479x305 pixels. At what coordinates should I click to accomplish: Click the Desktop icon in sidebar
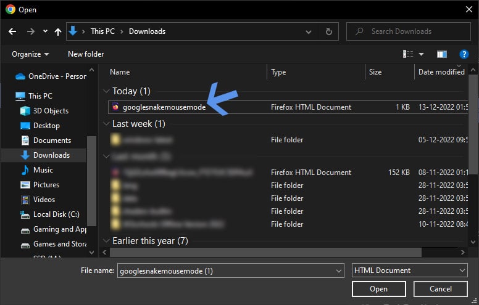(x=25, y=126)
